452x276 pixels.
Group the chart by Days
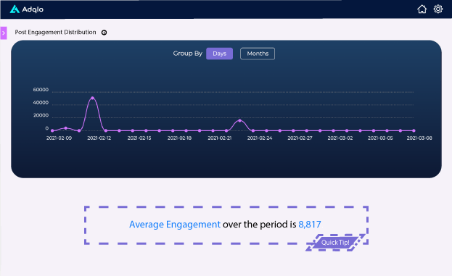click(x=219, y=54)
